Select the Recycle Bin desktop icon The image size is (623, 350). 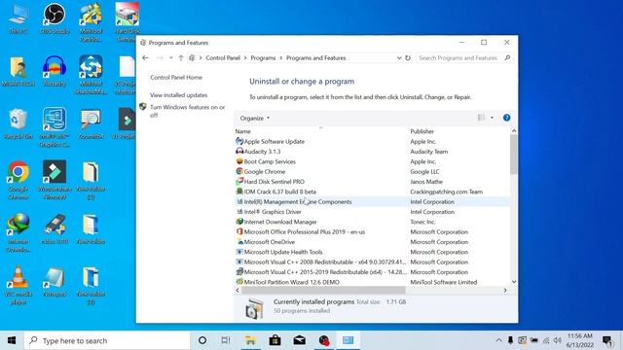(x=18, y=123)
